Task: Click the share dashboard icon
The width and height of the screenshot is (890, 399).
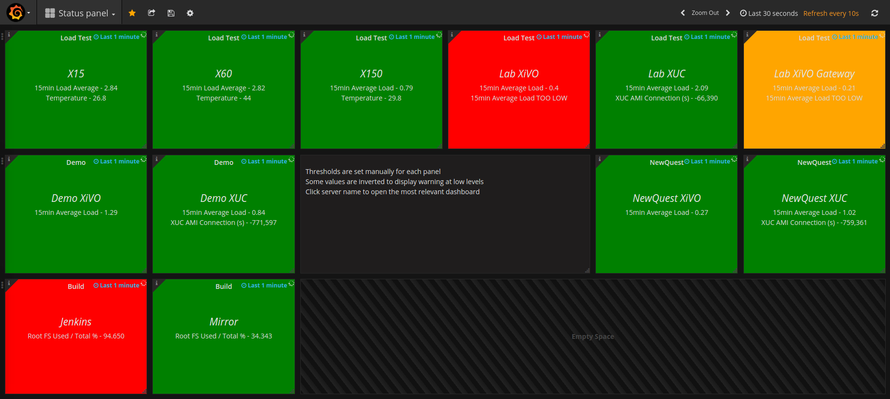Action: (x=151, y=13)
